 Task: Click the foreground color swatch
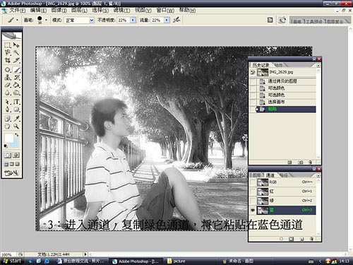pos(9,138)
